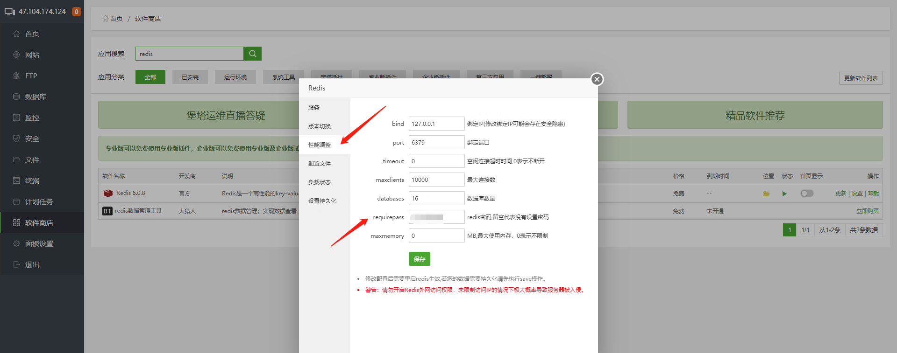The width and height of the screenshot is (897, 353).
Task: Click into the requirepass password field
Action: pyautogui.click(x=436, y=217)
